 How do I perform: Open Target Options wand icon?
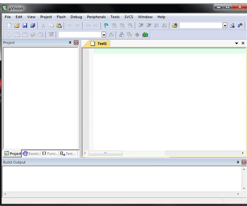pyautogui.click(x=111, y=35)
